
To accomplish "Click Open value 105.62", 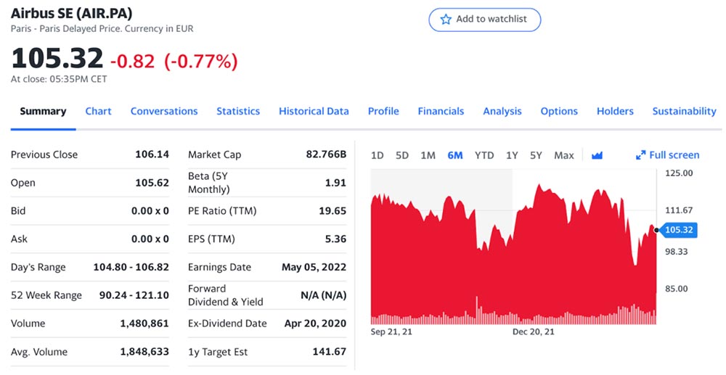I will (152, 183).
